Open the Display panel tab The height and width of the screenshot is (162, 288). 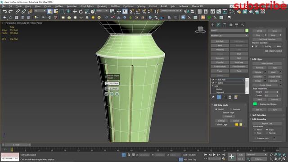click(237, 25)
